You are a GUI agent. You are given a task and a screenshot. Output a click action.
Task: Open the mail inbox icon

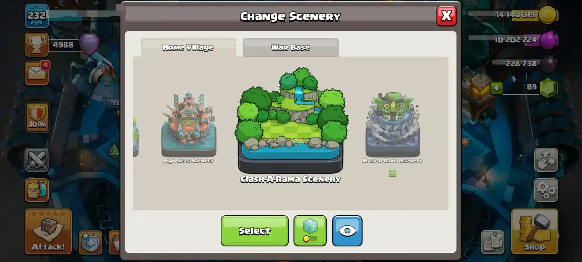pos(37,73)
